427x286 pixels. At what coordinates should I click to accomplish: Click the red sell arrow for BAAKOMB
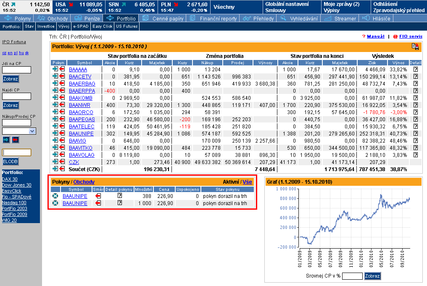pyautogui.click(x=62, y=98)
